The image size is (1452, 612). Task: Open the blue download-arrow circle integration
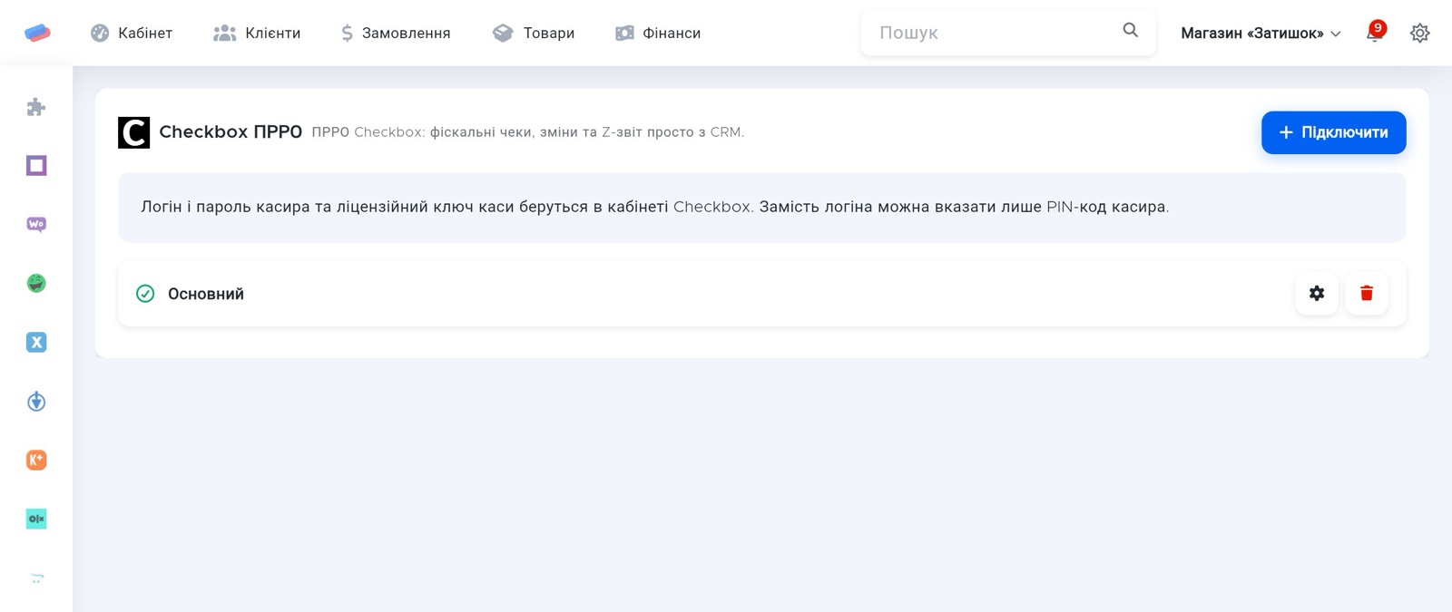pyautogui.click(x=36, y=401)
